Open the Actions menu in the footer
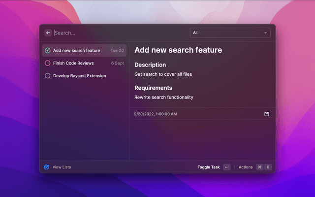The image size is (315, 197). (245, 167)
